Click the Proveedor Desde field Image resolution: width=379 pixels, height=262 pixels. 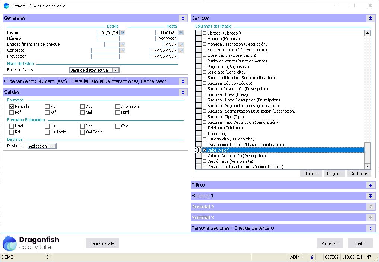[105, 56]
